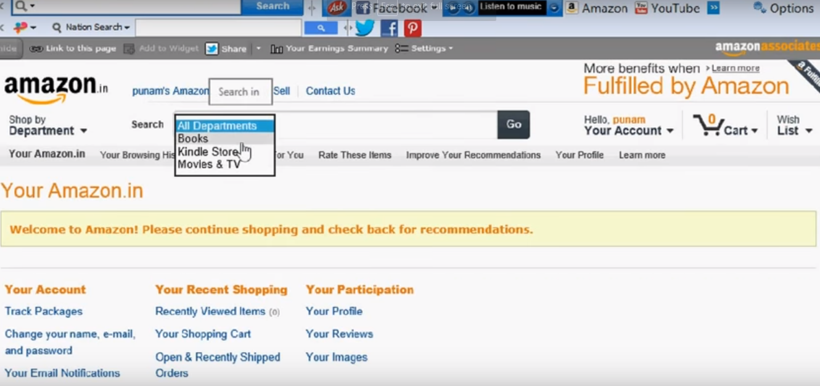Image resolution: width=820 pixels, height=386 pixels.
Task: Click the Link to this page chain icon
Action: click(36, 49)
